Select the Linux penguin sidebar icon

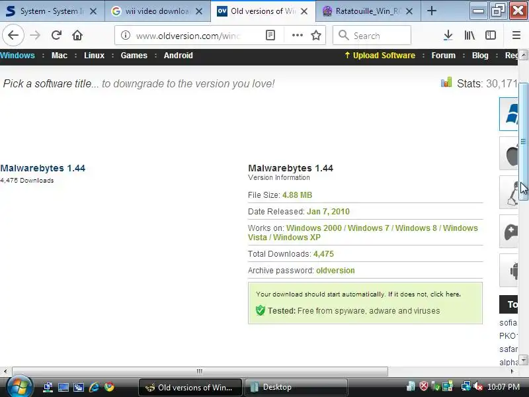[x=509, y=193]
